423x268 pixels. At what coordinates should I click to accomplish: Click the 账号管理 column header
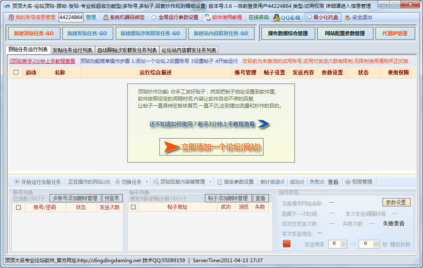coord(245,72)
